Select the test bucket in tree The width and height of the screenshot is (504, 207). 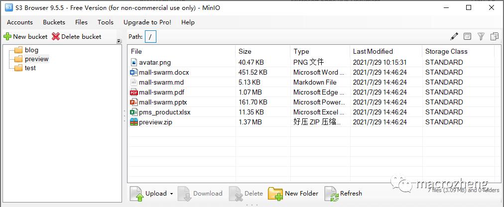coord(30,68)
